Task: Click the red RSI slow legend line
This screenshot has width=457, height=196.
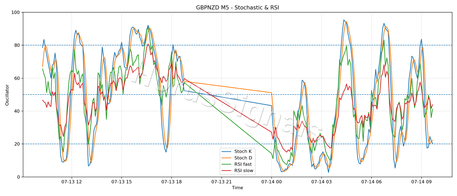Action: (227, 171)
